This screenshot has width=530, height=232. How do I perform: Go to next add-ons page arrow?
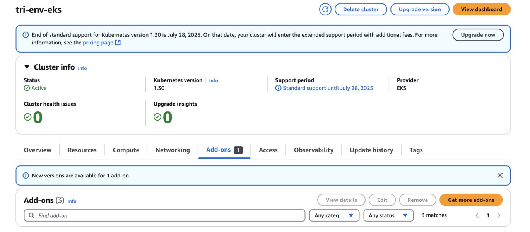499,215
